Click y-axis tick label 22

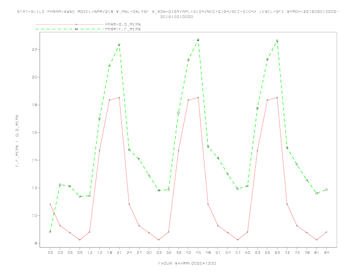click(35, 49)
